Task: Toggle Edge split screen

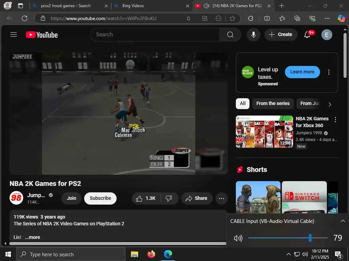Action: click(267, 18)
